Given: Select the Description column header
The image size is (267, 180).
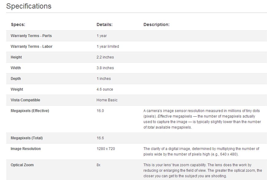Looking at the screenshot, I should coord(156,25).
